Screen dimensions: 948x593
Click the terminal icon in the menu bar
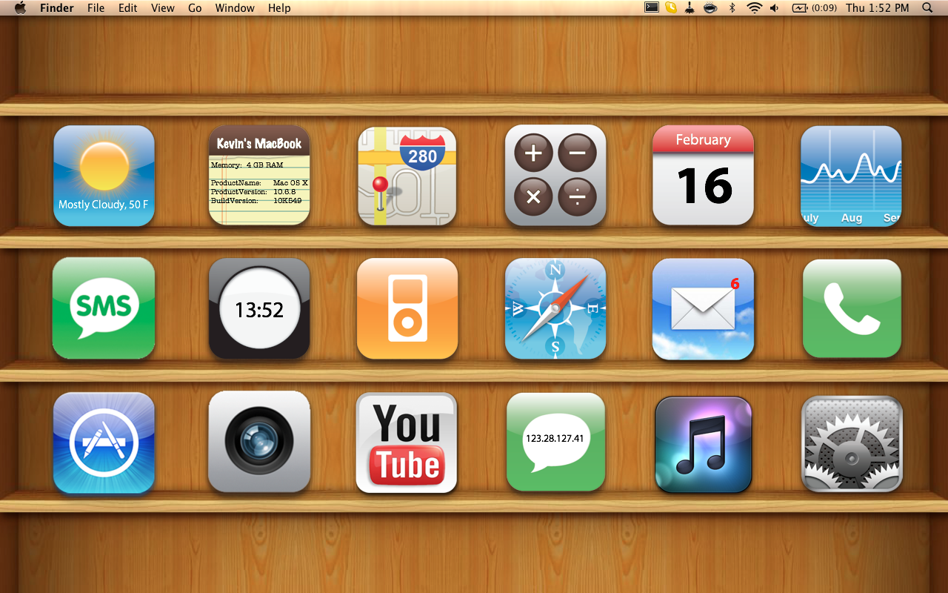(x=652, y=8)
